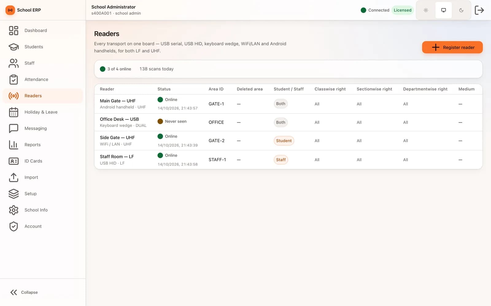Open Dashboard via its grid icon
Screen dimensions: 491x306
pos(14,31)
